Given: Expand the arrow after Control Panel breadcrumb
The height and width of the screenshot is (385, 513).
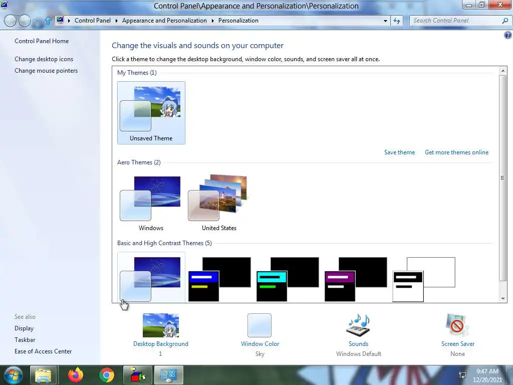Looking at the screenshot, I should (x=116, y=21).
